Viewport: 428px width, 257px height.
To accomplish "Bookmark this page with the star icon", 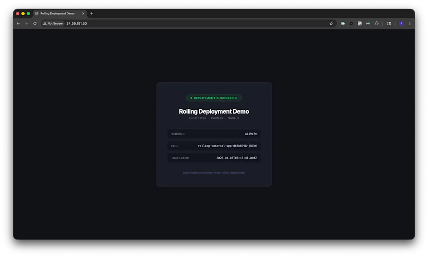I will (x=331, y=23).
